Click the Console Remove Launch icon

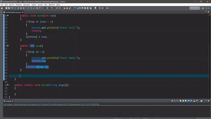click(x=175, y=101)
